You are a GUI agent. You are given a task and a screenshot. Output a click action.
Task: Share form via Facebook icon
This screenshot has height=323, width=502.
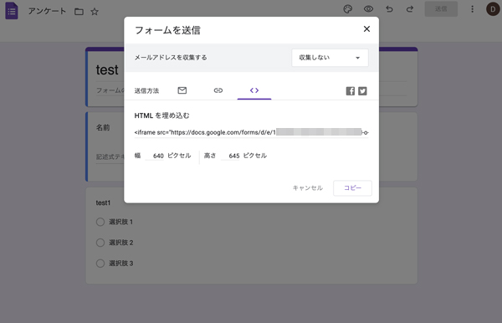pyautogui.click(x=351, y=91)
